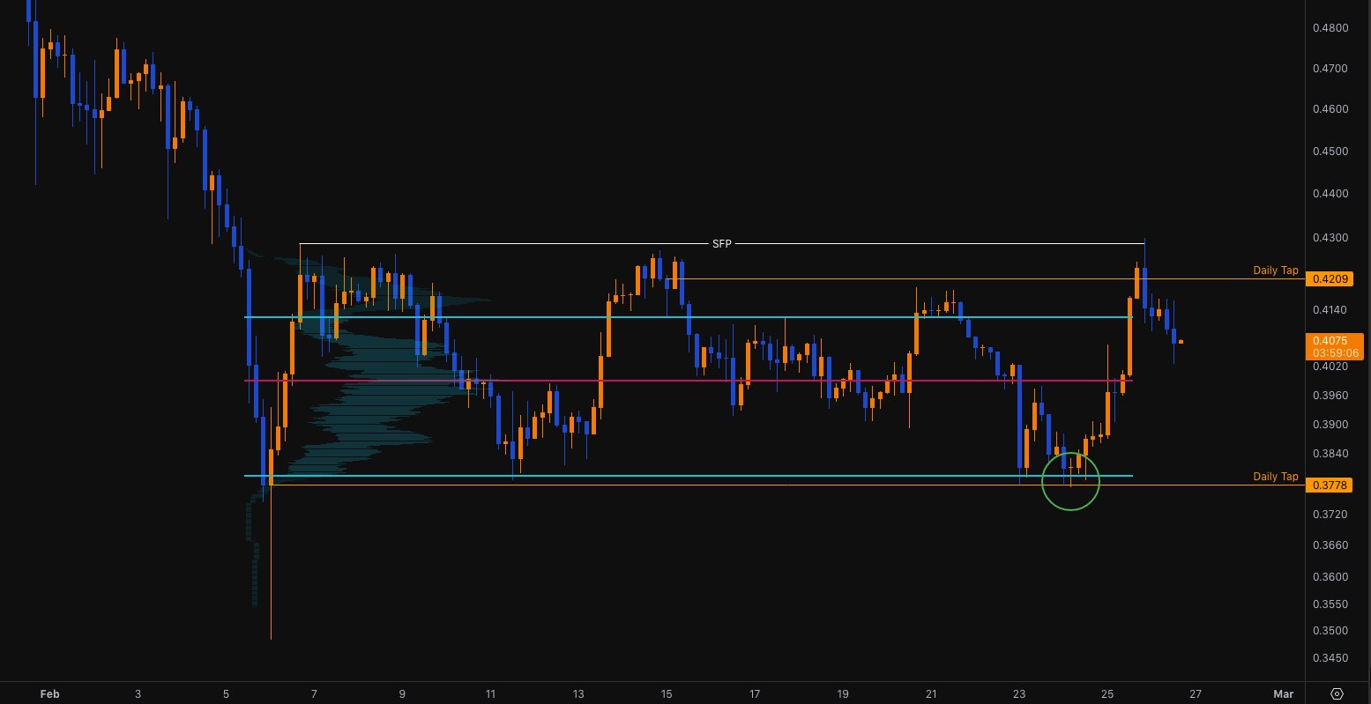Click the 0.3900 price axis label
1371x704 pixels.
point(1330,425)
